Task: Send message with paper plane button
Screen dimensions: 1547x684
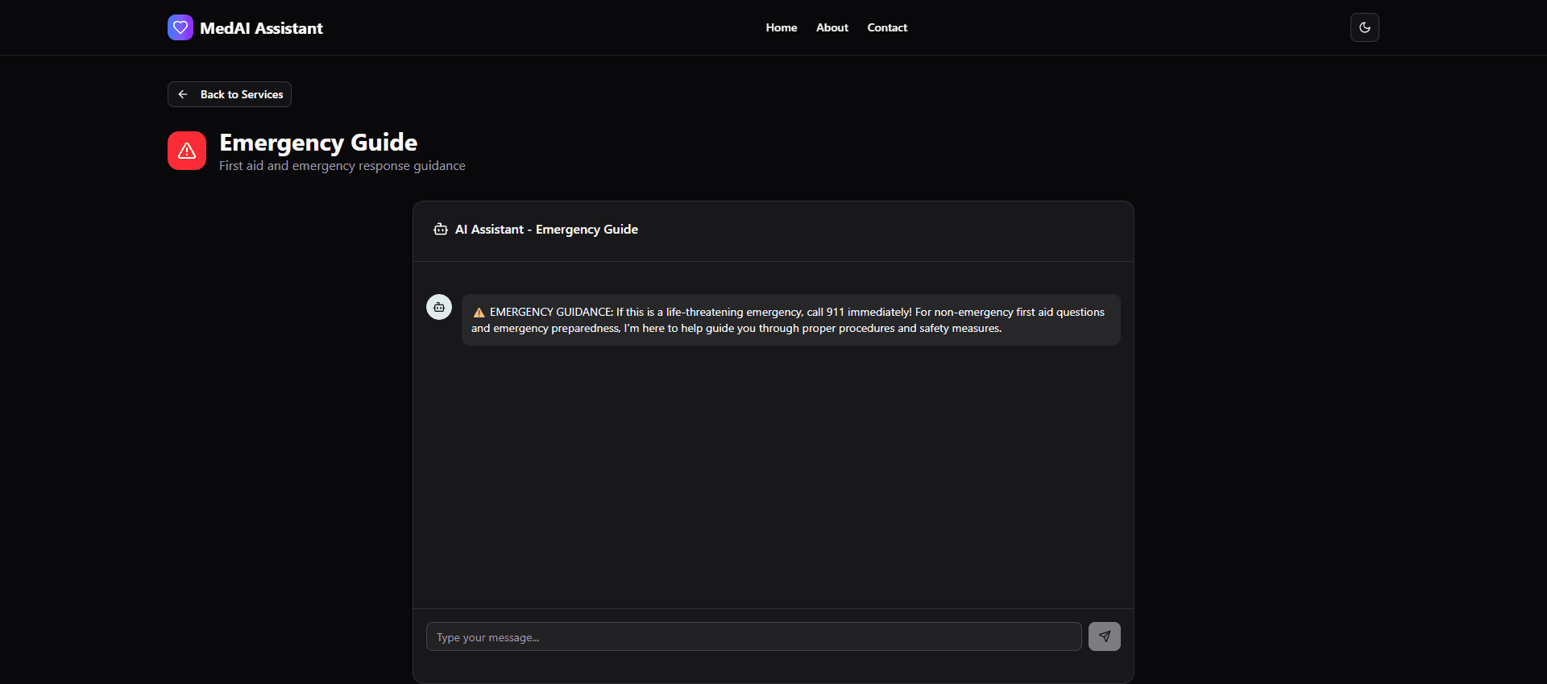Action: pos(1104,636)
